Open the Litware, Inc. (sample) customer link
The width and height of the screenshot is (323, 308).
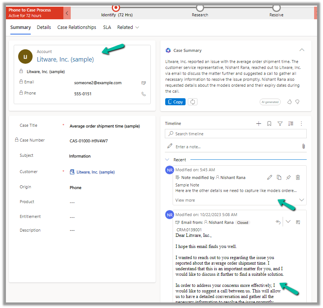pos(95,172)
